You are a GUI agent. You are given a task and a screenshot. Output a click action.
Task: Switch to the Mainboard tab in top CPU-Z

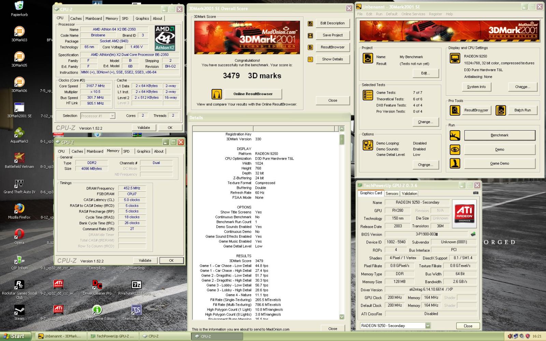click(x=94, y=18)
